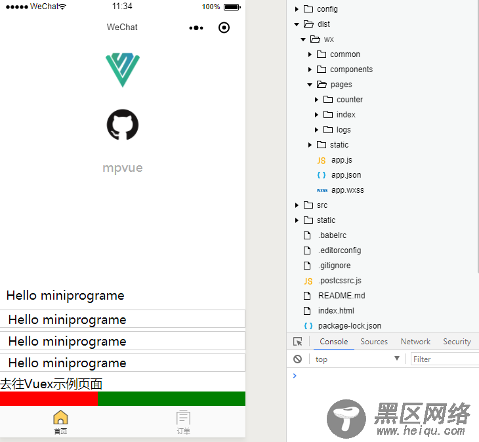Switch to the Security tab
Viewport: 479px width, 442px height.
[457, 341]
